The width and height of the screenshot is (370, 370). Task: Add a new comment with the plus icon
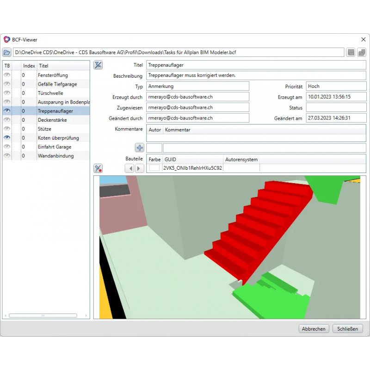(x=139, y=148)
